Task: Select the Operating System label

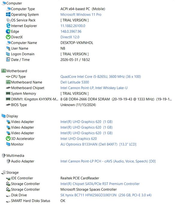Action: pos(25,15)
